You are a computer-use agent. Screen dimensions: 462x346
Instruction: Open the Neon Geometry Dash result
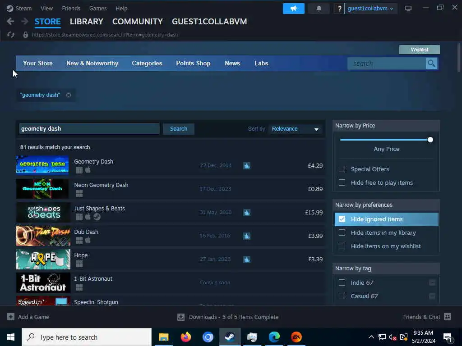tap(171, 189)
